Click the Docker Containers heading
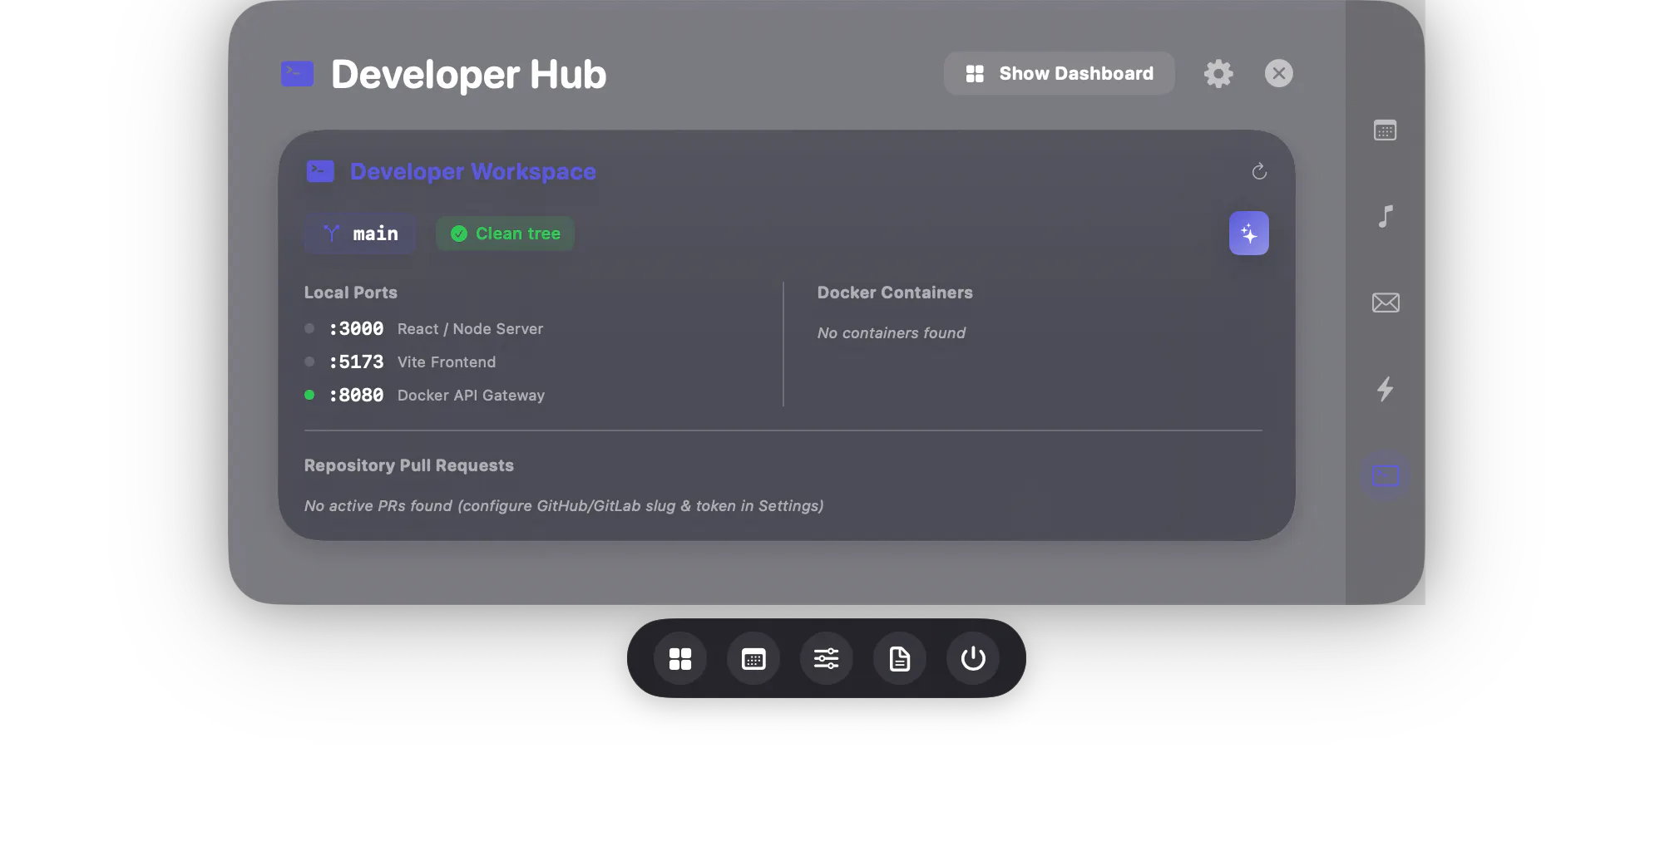This screenshot has height=851, width=1655. click(x=895, y=293)
